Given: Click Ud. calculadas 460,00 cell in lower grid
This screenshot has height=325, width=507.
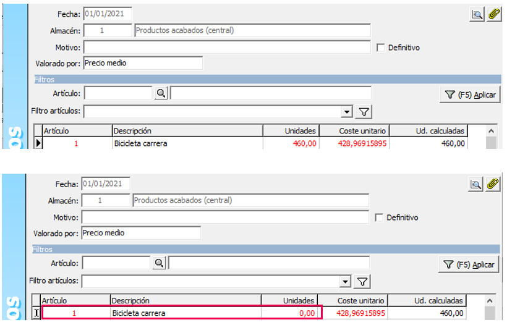Looking at the screenshot, I should [x=427, y=313].
